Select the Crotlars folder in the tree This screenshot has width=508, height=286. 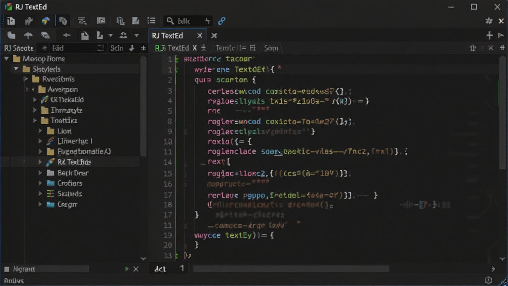coord(69,183)
